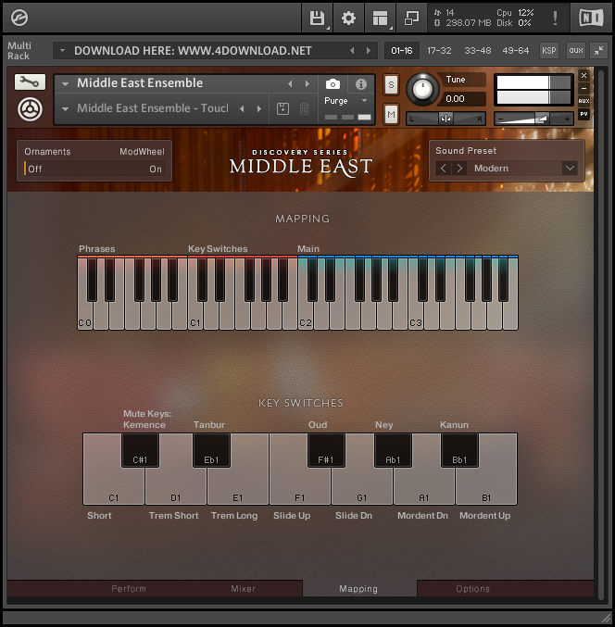Click C3 key on mapping keyboard
Image resolution: width=615 pixels, height=627 pixels.
(416, 316)
